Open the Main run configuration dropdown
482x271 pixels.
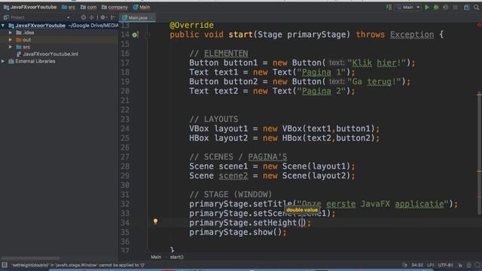point(408,7)
